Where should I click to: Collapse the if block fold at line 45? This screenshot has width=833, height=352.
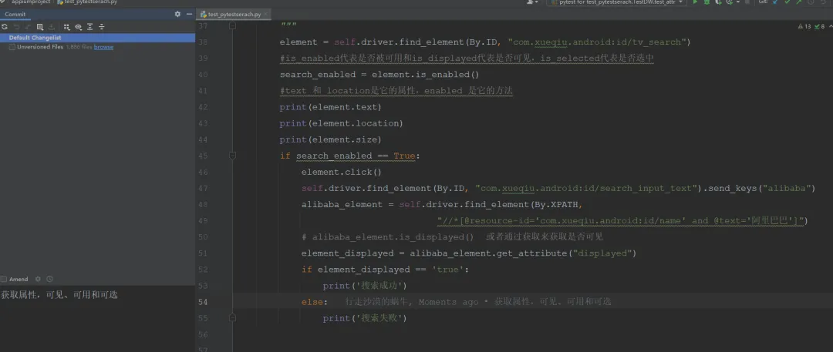[x=232, y=156]
